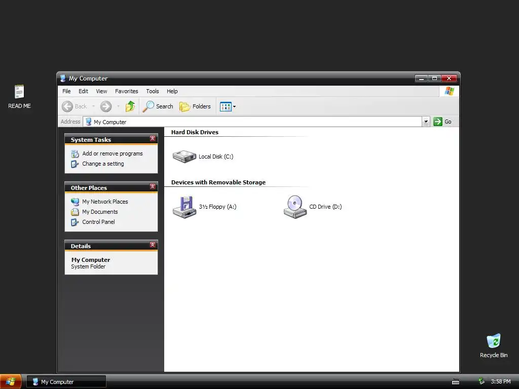Open Search with the magnifier icon

click(149, 106)
